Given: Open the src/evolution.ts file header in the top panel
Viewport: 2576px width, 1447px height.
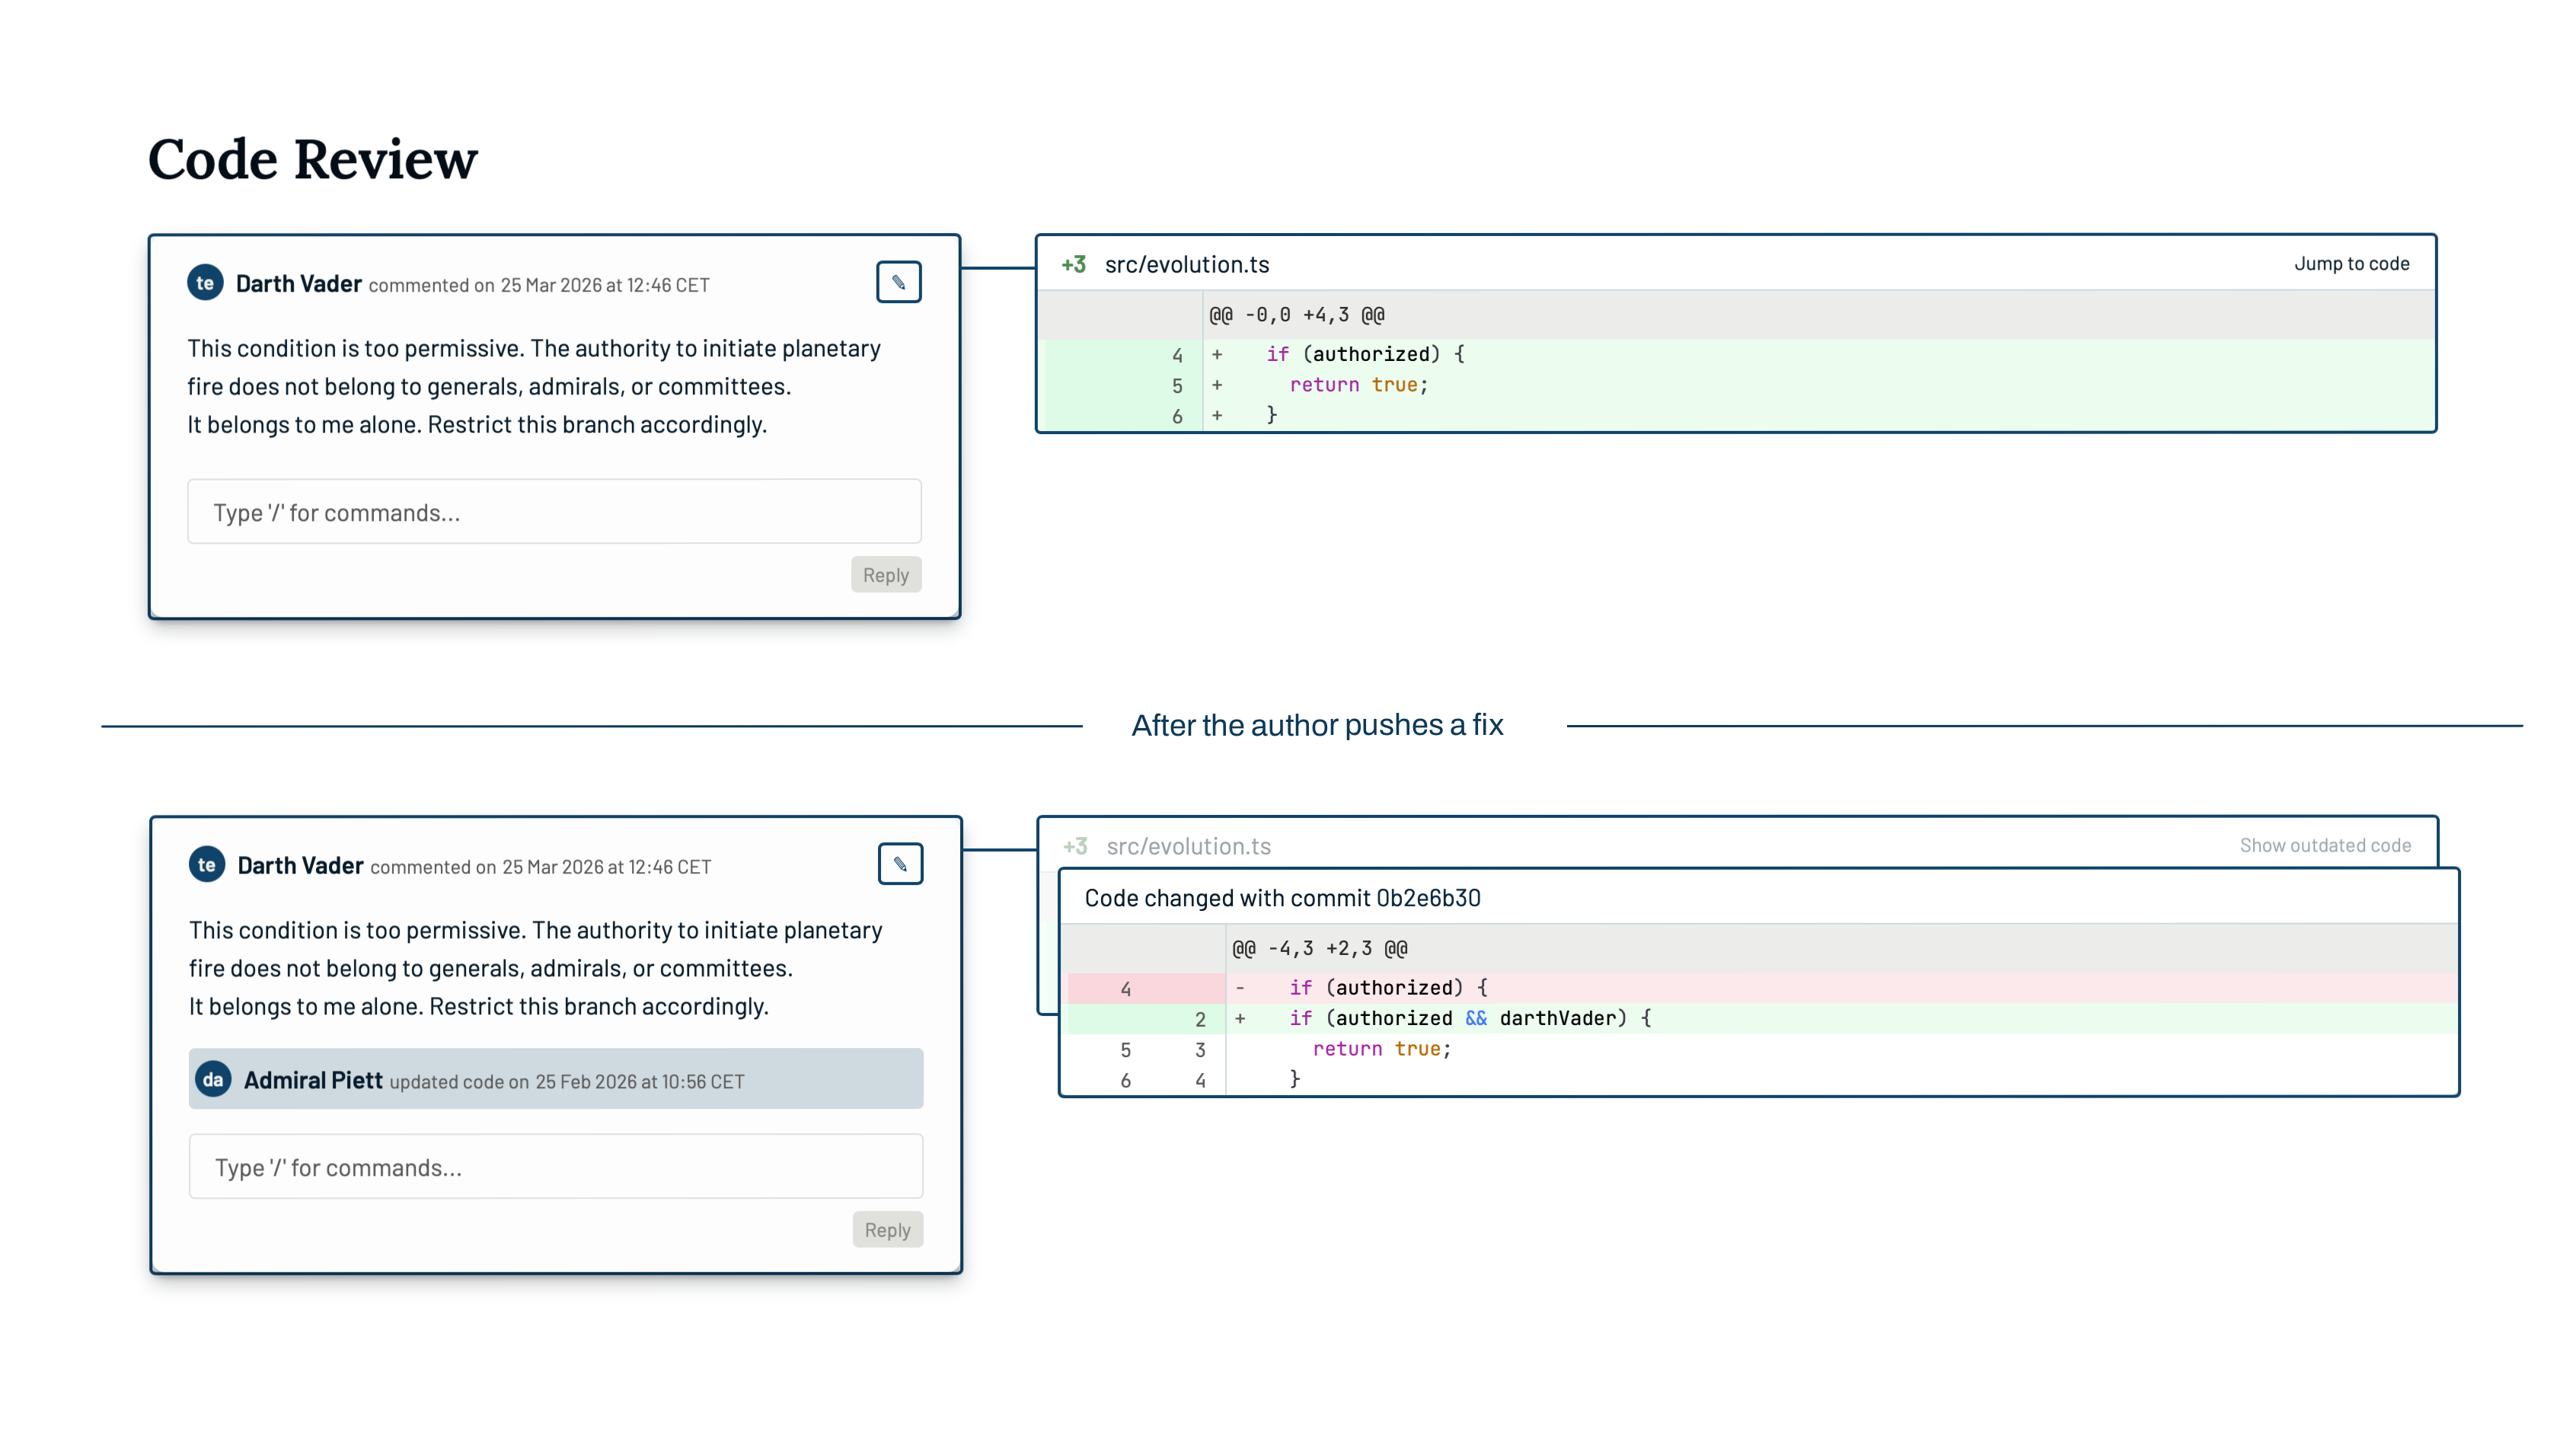Looking at the screenshot, I should coord(1186,264).
